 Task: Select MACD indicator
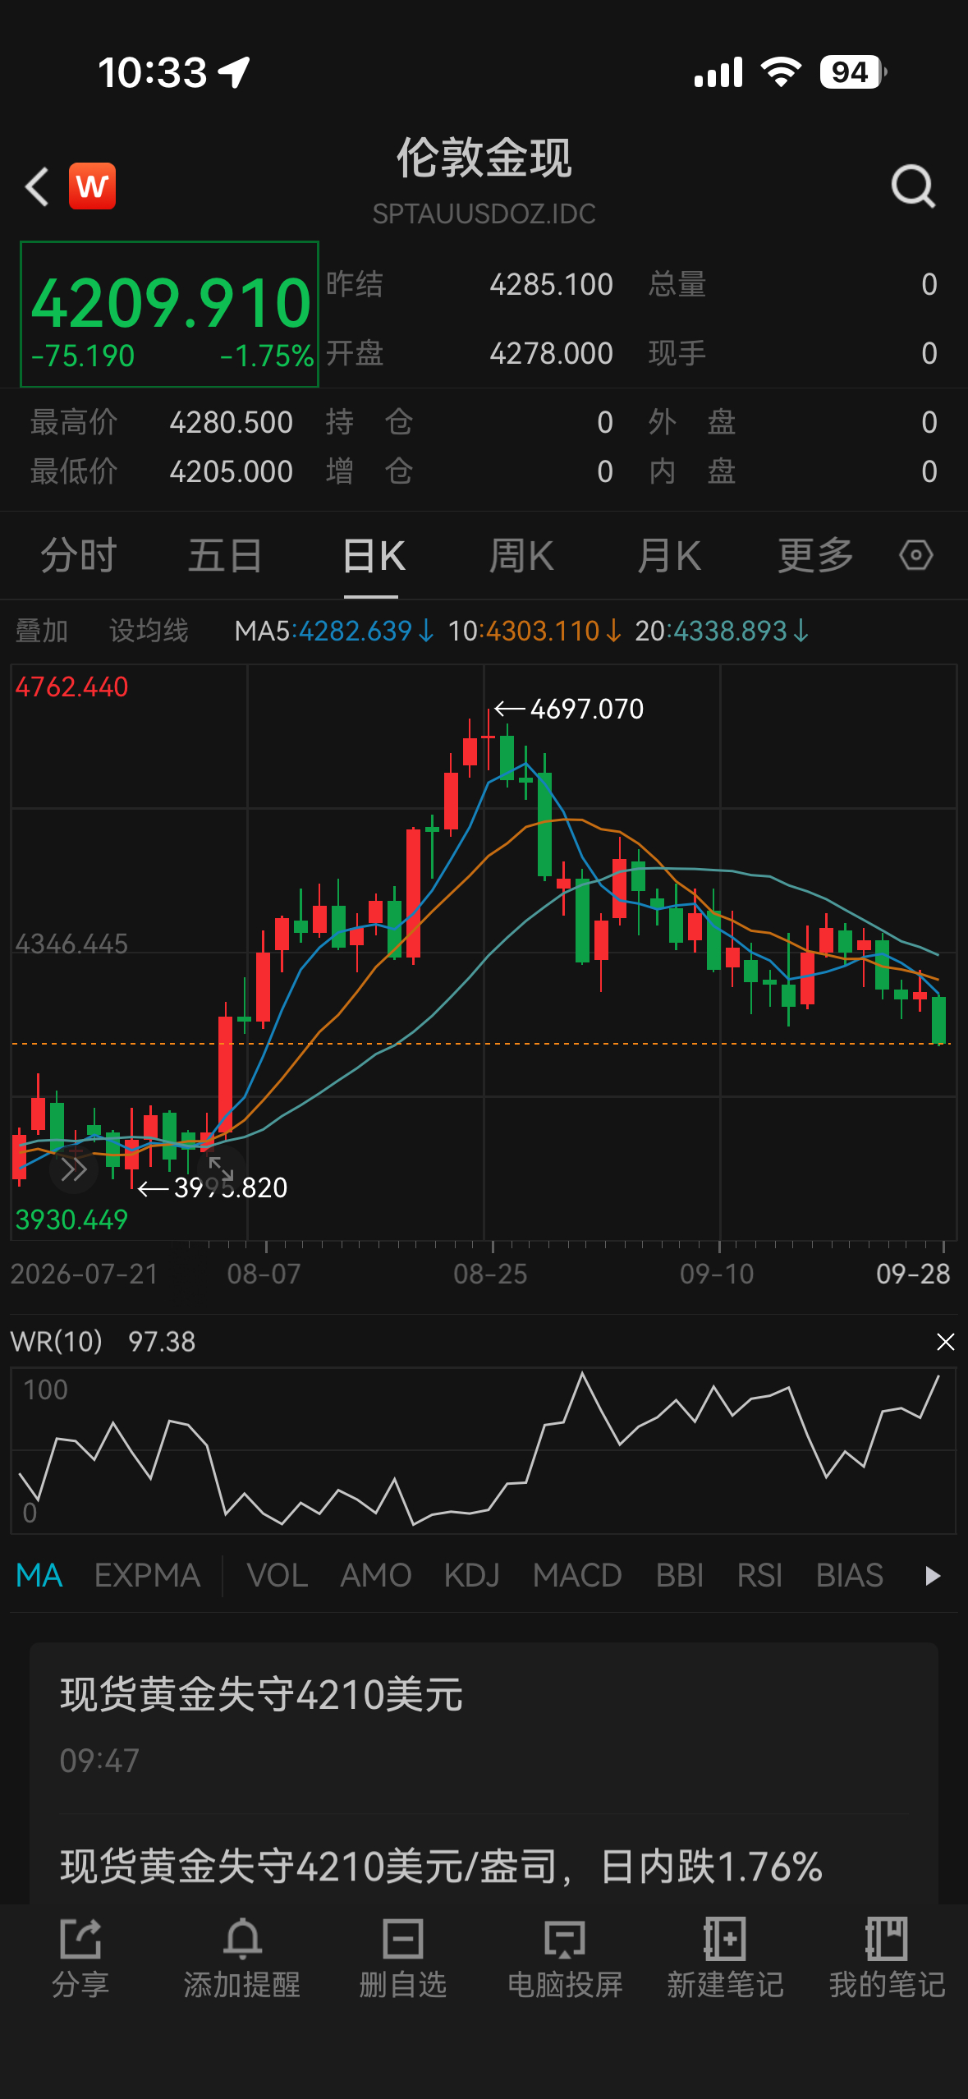point(577,1575)
